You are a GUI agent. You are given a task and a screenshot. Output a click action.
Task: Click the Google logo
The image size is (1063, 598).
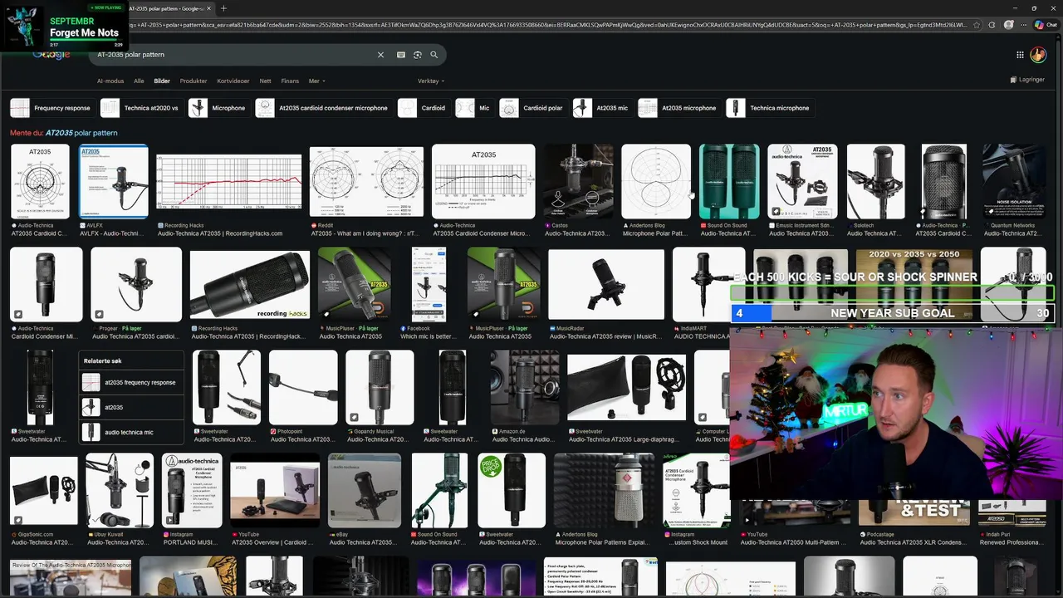point(51,55)
